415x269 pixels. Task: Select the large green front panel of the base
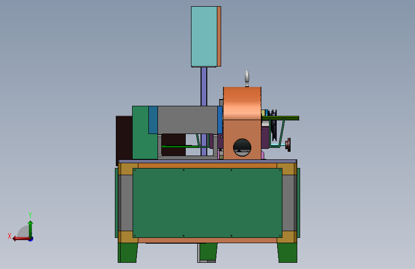(x=207, y=203)
